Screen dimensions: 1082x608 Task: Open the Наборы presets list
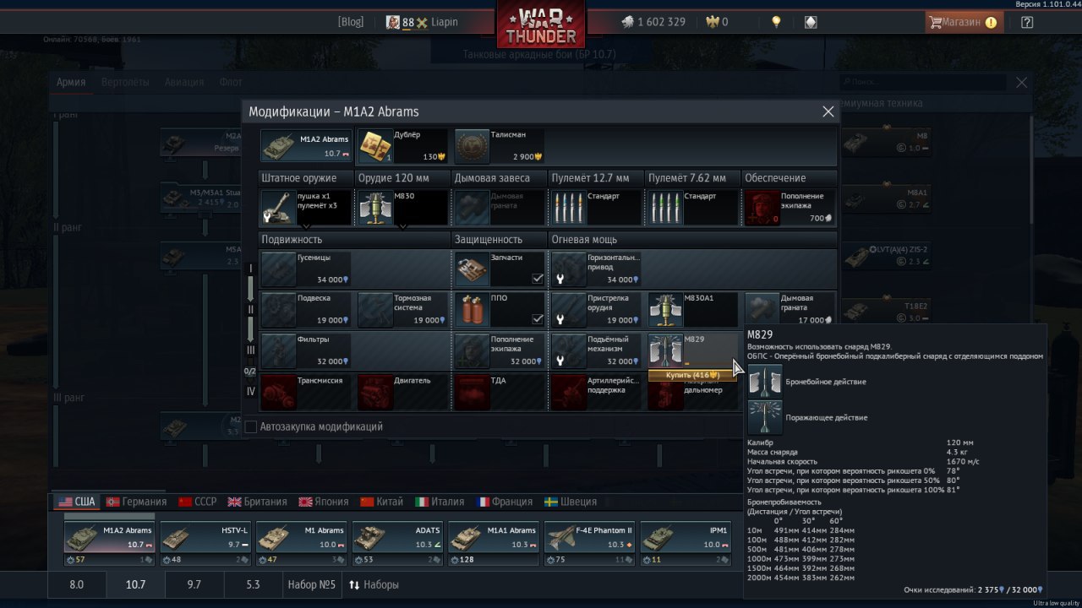click(x=374, y=584)
